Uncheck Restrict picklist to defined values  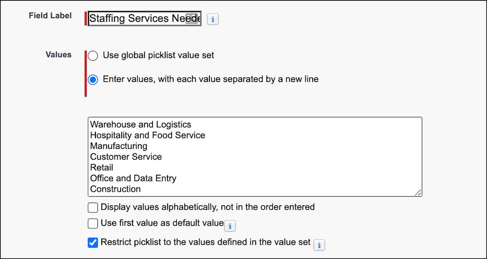[x=93, y=242]
